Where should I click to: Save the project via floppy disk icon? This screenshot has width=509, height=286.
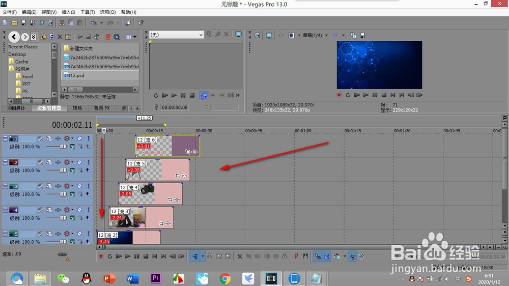[23, 23]
